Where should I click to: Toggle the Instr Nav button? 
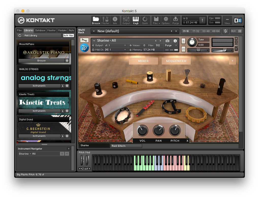(68, 36)
